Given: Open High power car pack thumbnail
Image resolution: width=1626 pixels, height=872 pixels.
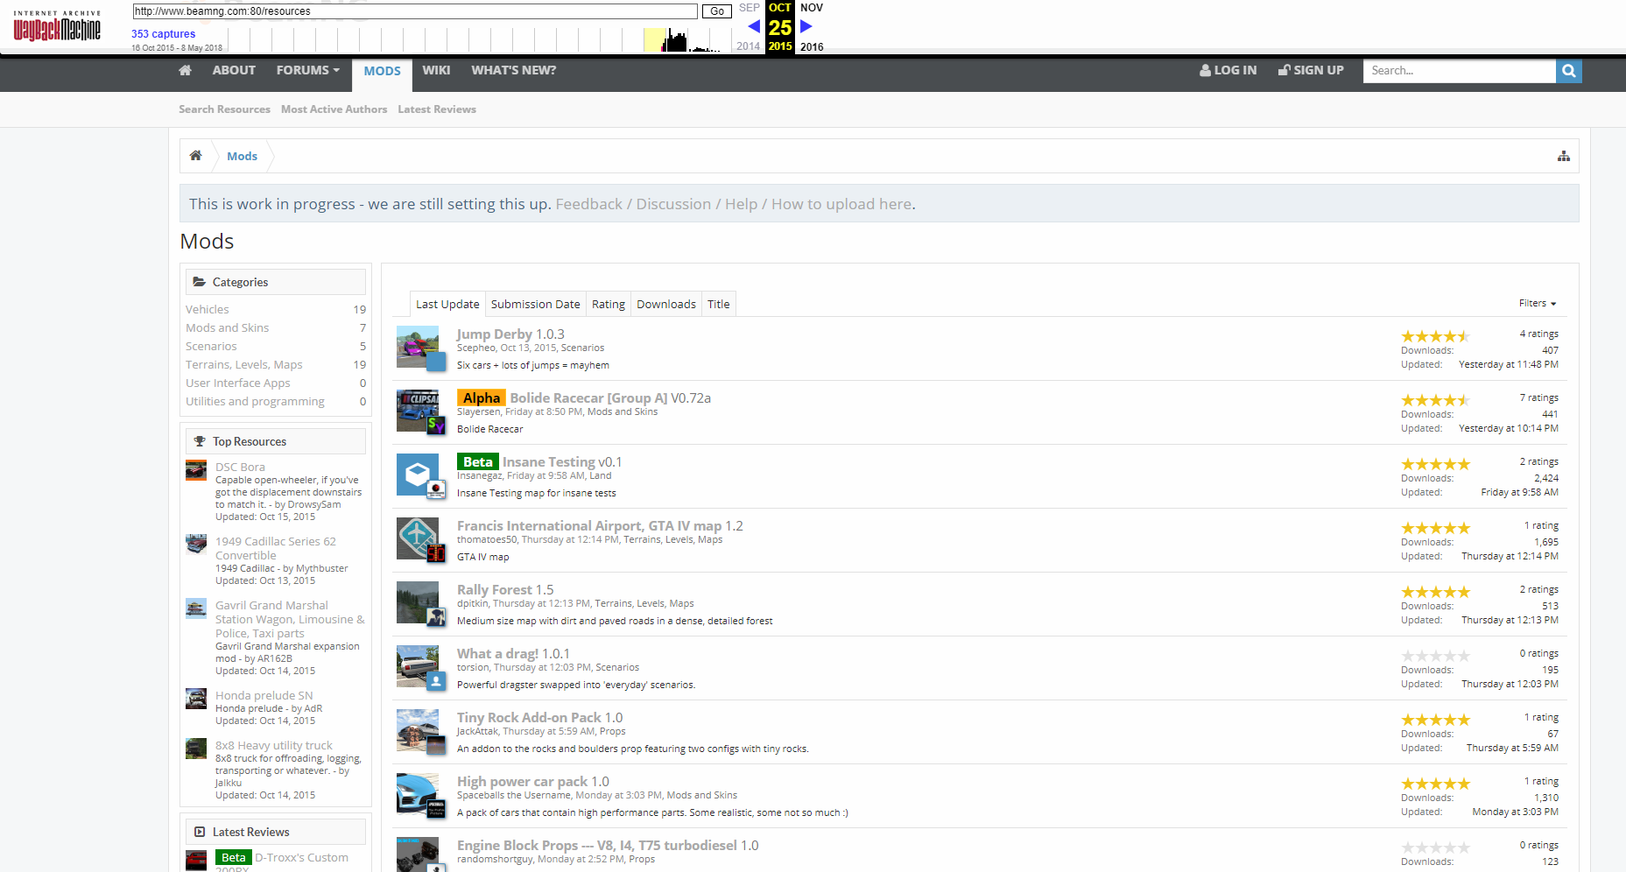Looking at the screenshot, I should (418, 794).
